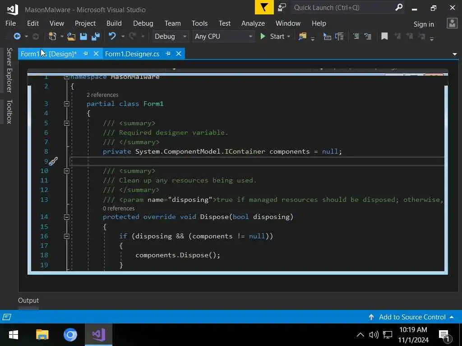Click the Bookmark toggle icon

[384, 36]
